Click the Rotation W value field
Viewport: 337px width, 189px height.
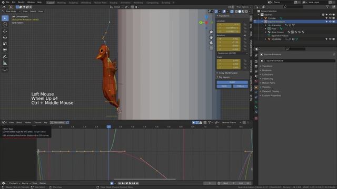click(x=229, y=39)
